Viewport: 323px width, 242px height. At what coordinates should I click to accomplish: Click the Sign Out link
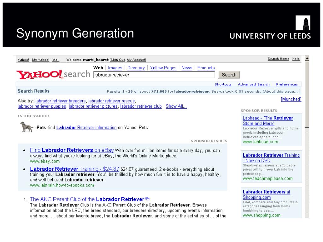pos(118,60)
